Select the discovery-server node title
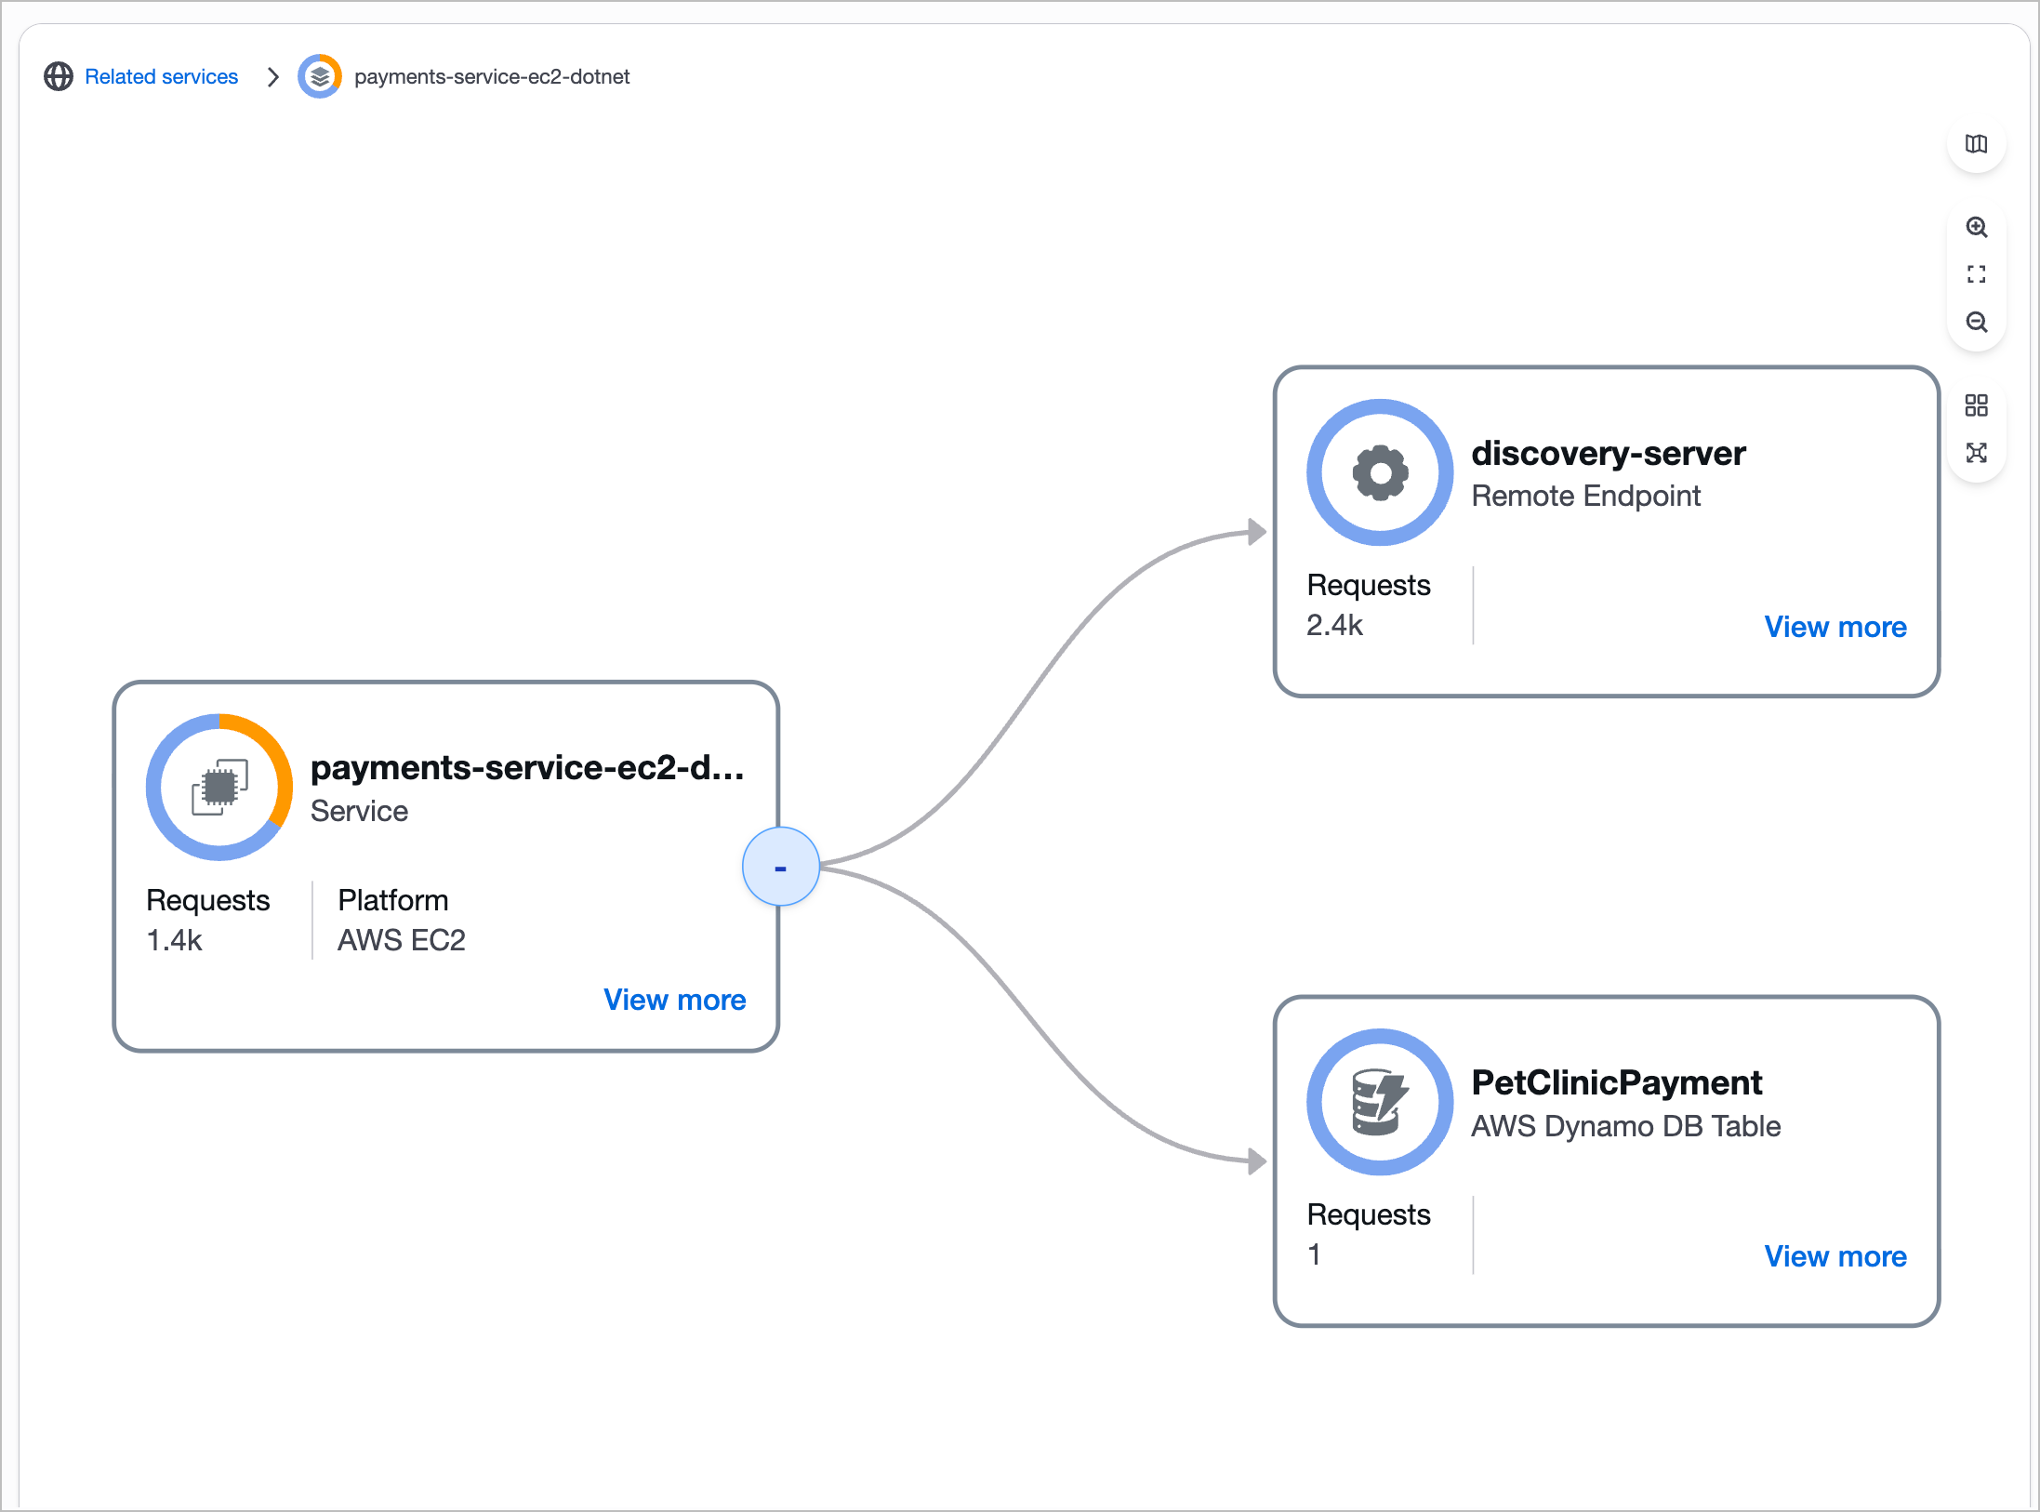Viewport: 2040px width, 1512px height. point(1608,453)
